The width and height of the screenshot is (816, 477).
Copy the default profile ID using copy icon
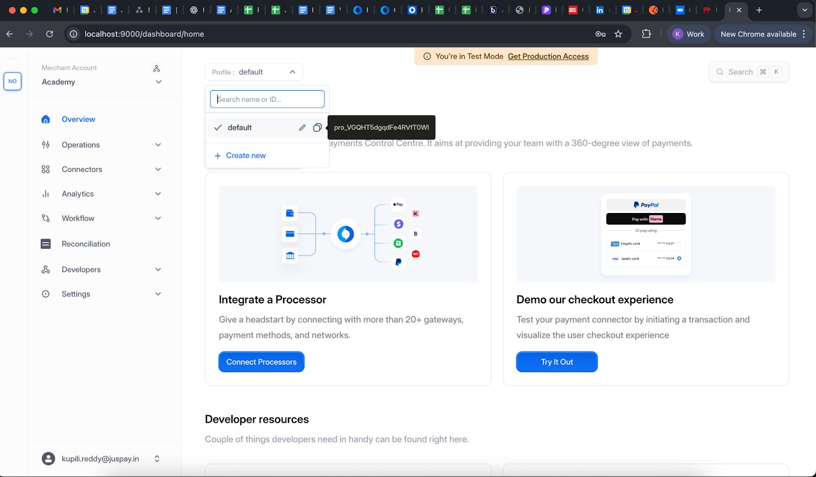(x=317, y=127)
